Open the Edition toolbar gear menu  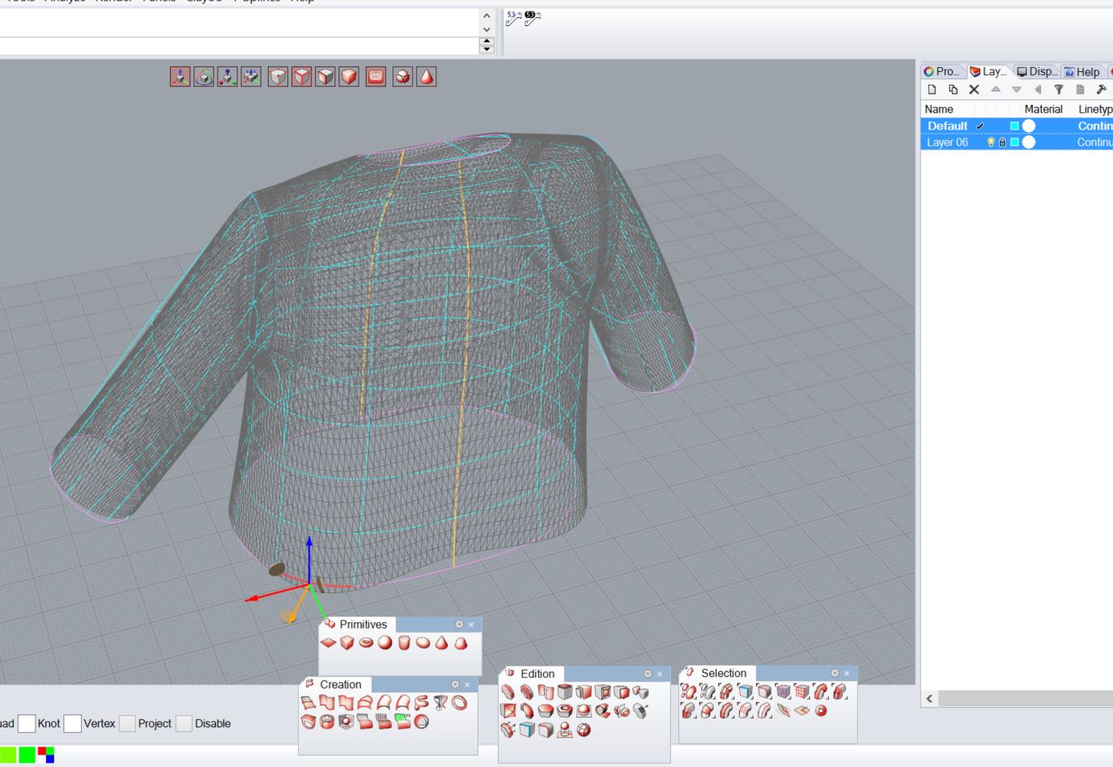click(x=648, y=674)
